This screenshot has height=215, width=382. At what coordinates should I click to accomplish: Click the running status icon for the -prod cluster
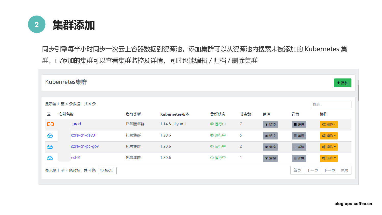(x=212, y=124)
